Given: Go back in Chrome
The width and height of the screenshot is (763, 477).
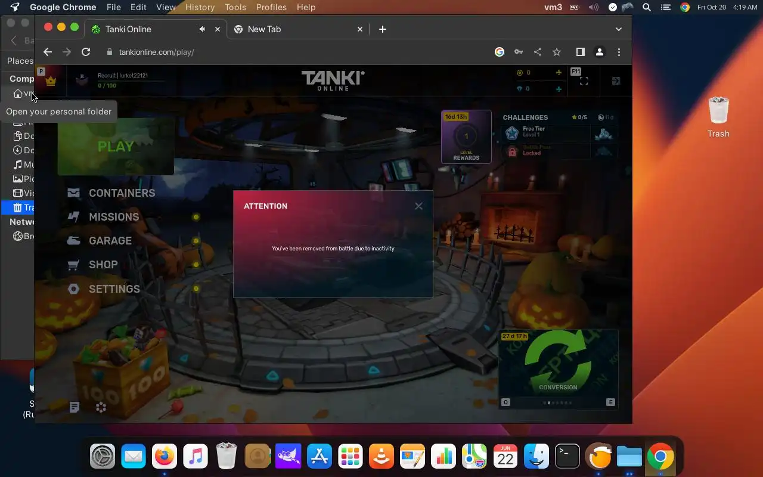Looking at the screenshot, I should click(x=48, y=52).
